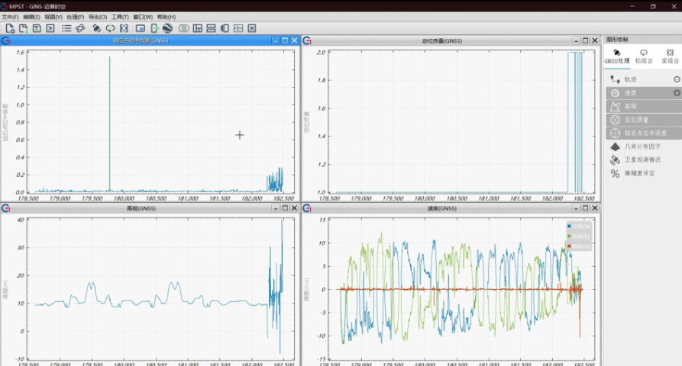Open the 处理(P) menu
The width and height of the screenshot is (682, 366).
click(75, 17)
